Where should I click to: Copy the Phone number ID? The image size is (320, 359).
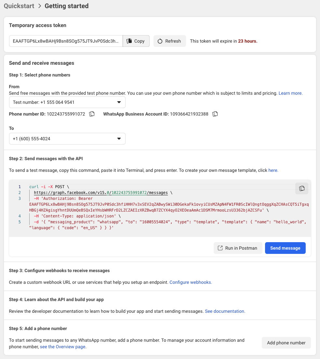click(92, 114)
